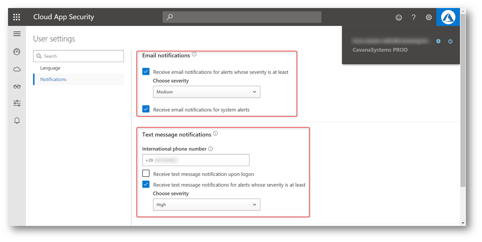This screenshot has width=482, height=242.
Task: Click the international phone number field
Action: (196, 160)
